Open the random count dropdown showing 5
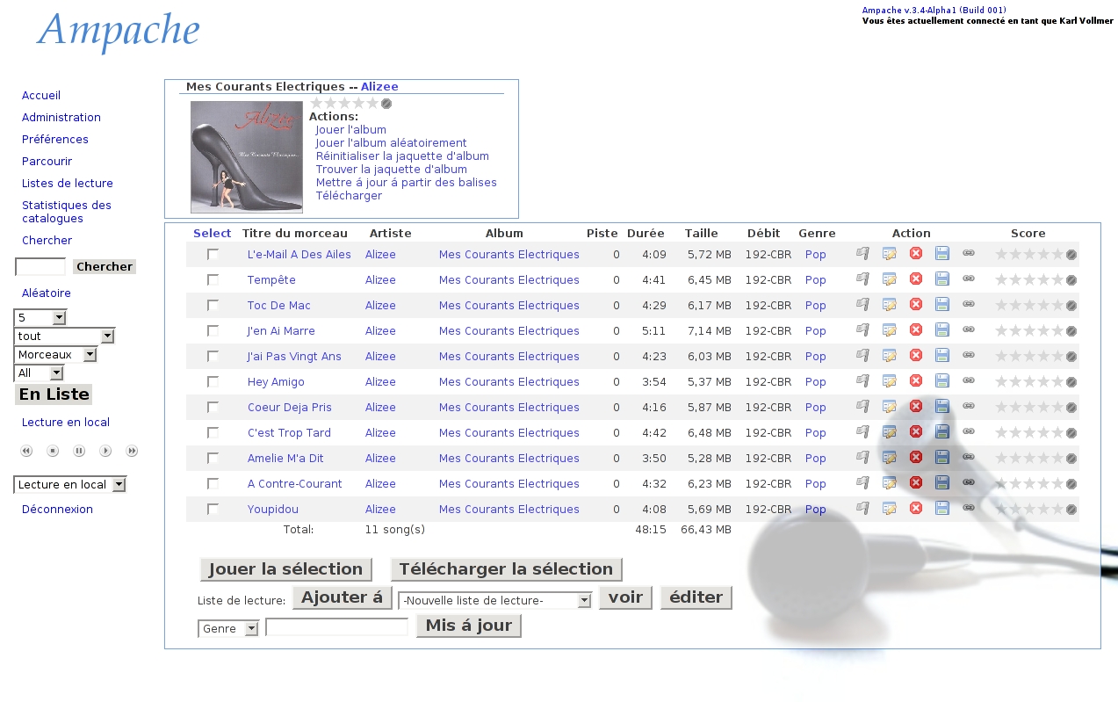1118x702 pixels. (x=40, y=317)
